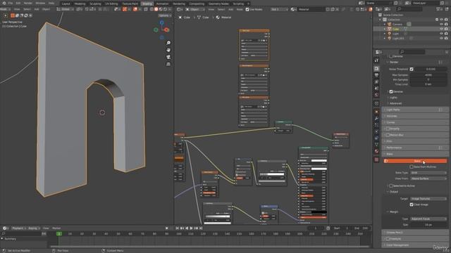The width and height of the screenshot is (451, 253).
Task: Open the Render properties tab
Action: pyautogui.click(x=376, y=69)
